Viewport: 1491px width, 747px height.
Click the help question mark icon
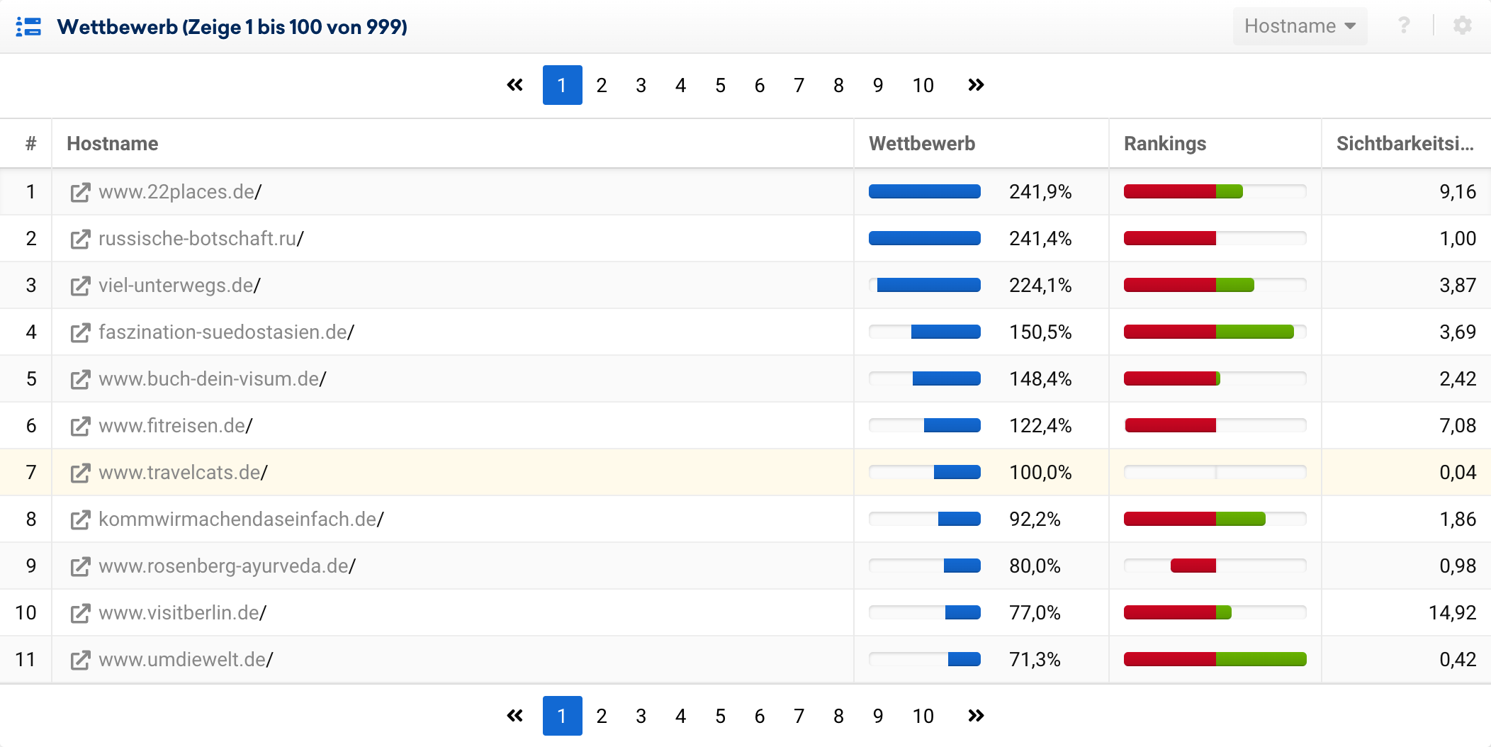click(1403, 26)
